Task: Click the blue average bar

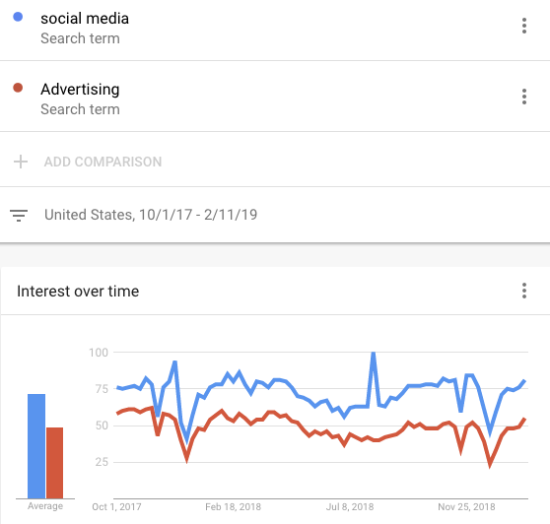Action: tap(36, 446)
